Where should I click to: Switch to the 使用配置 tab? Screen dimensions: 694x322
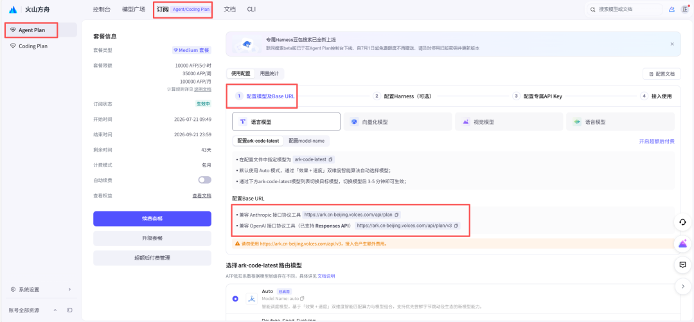pyautogui.click(x=241, y=73)
